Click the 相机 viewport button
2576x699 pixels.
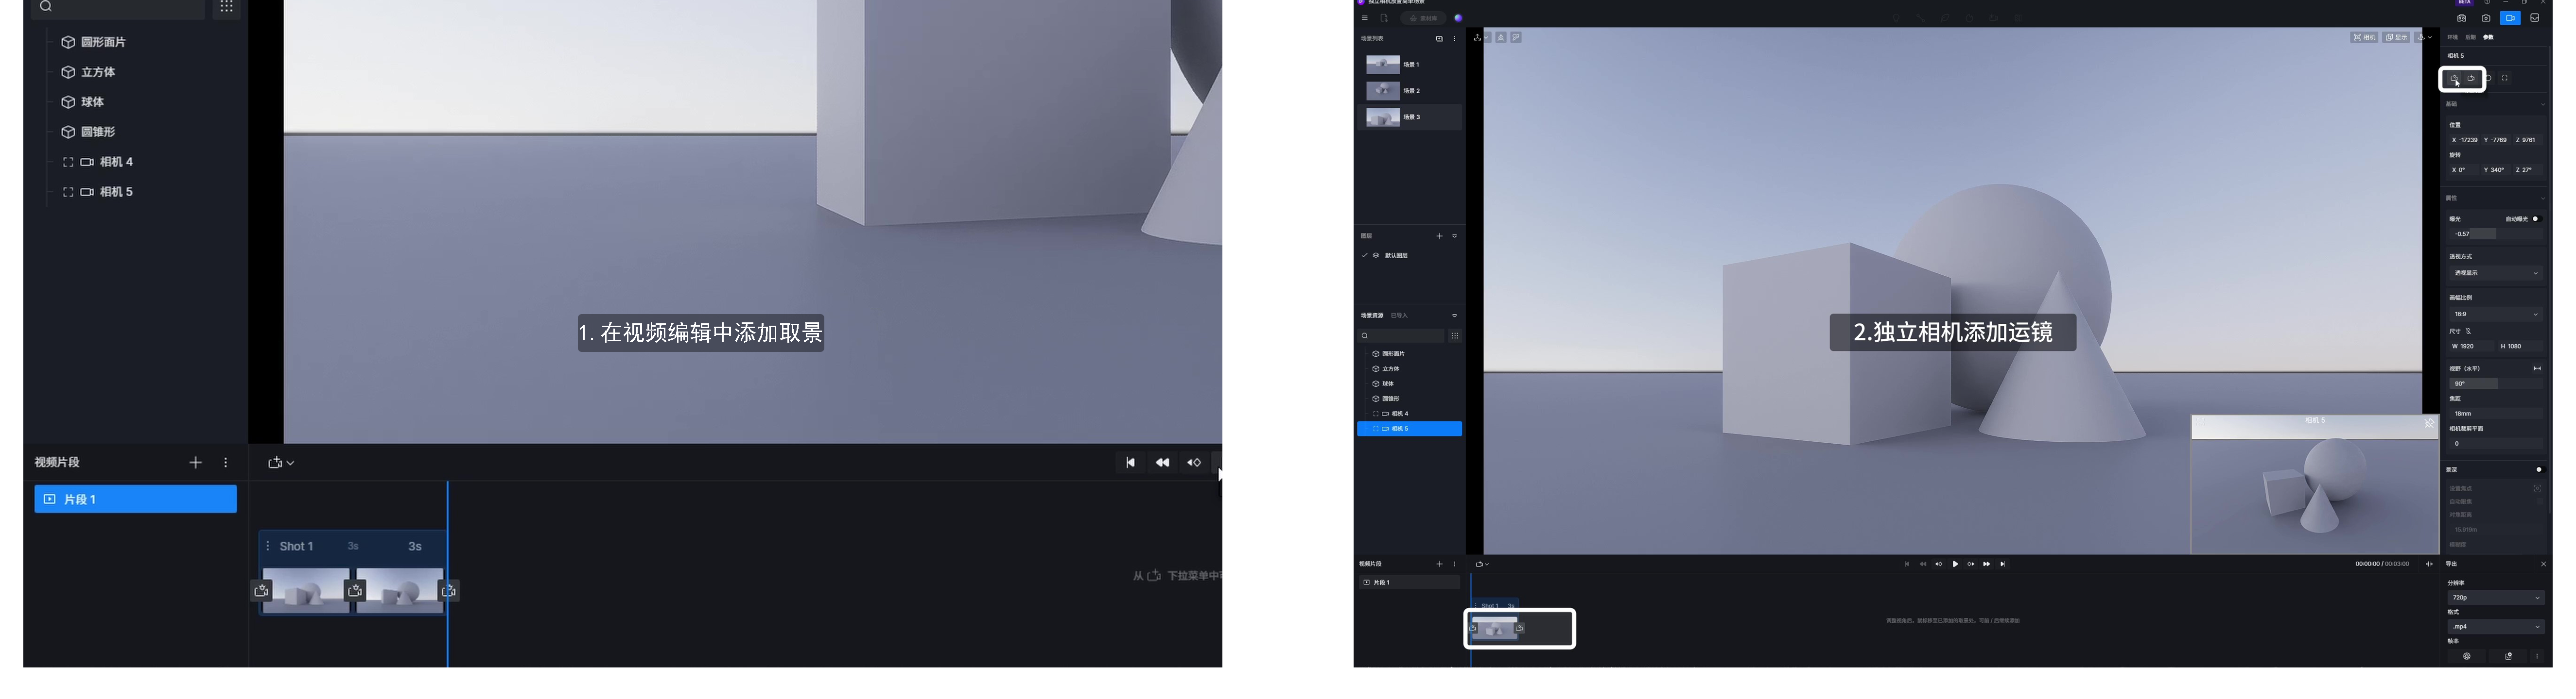tap(2364, 38)
